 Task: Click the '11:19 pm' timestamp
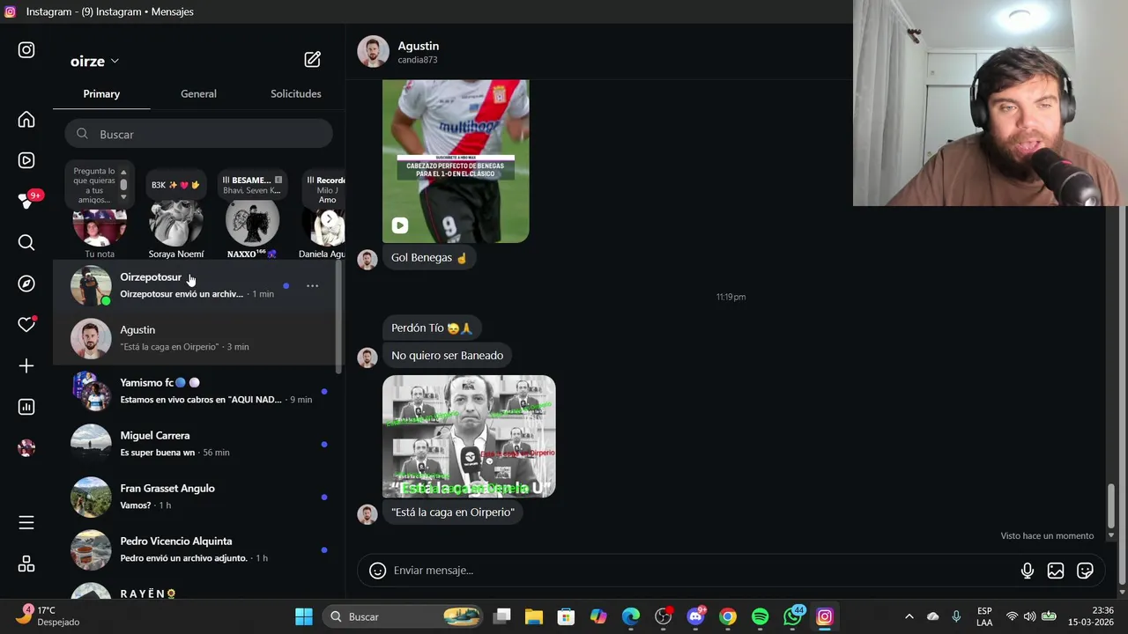(x=731, y=297)
